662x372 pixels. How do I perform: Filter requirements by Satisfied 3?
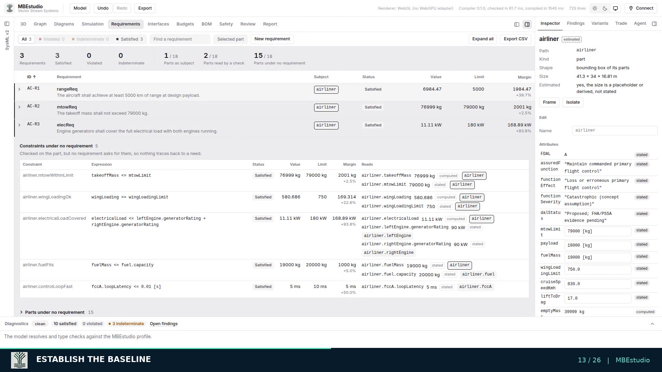pyautogui.click(x=130, y=39)
